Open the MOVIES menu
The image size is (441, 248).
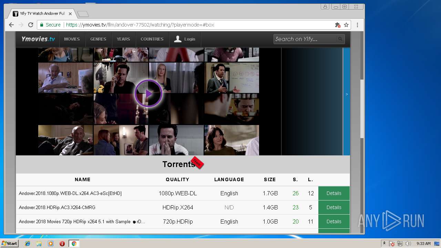point(72,39)
